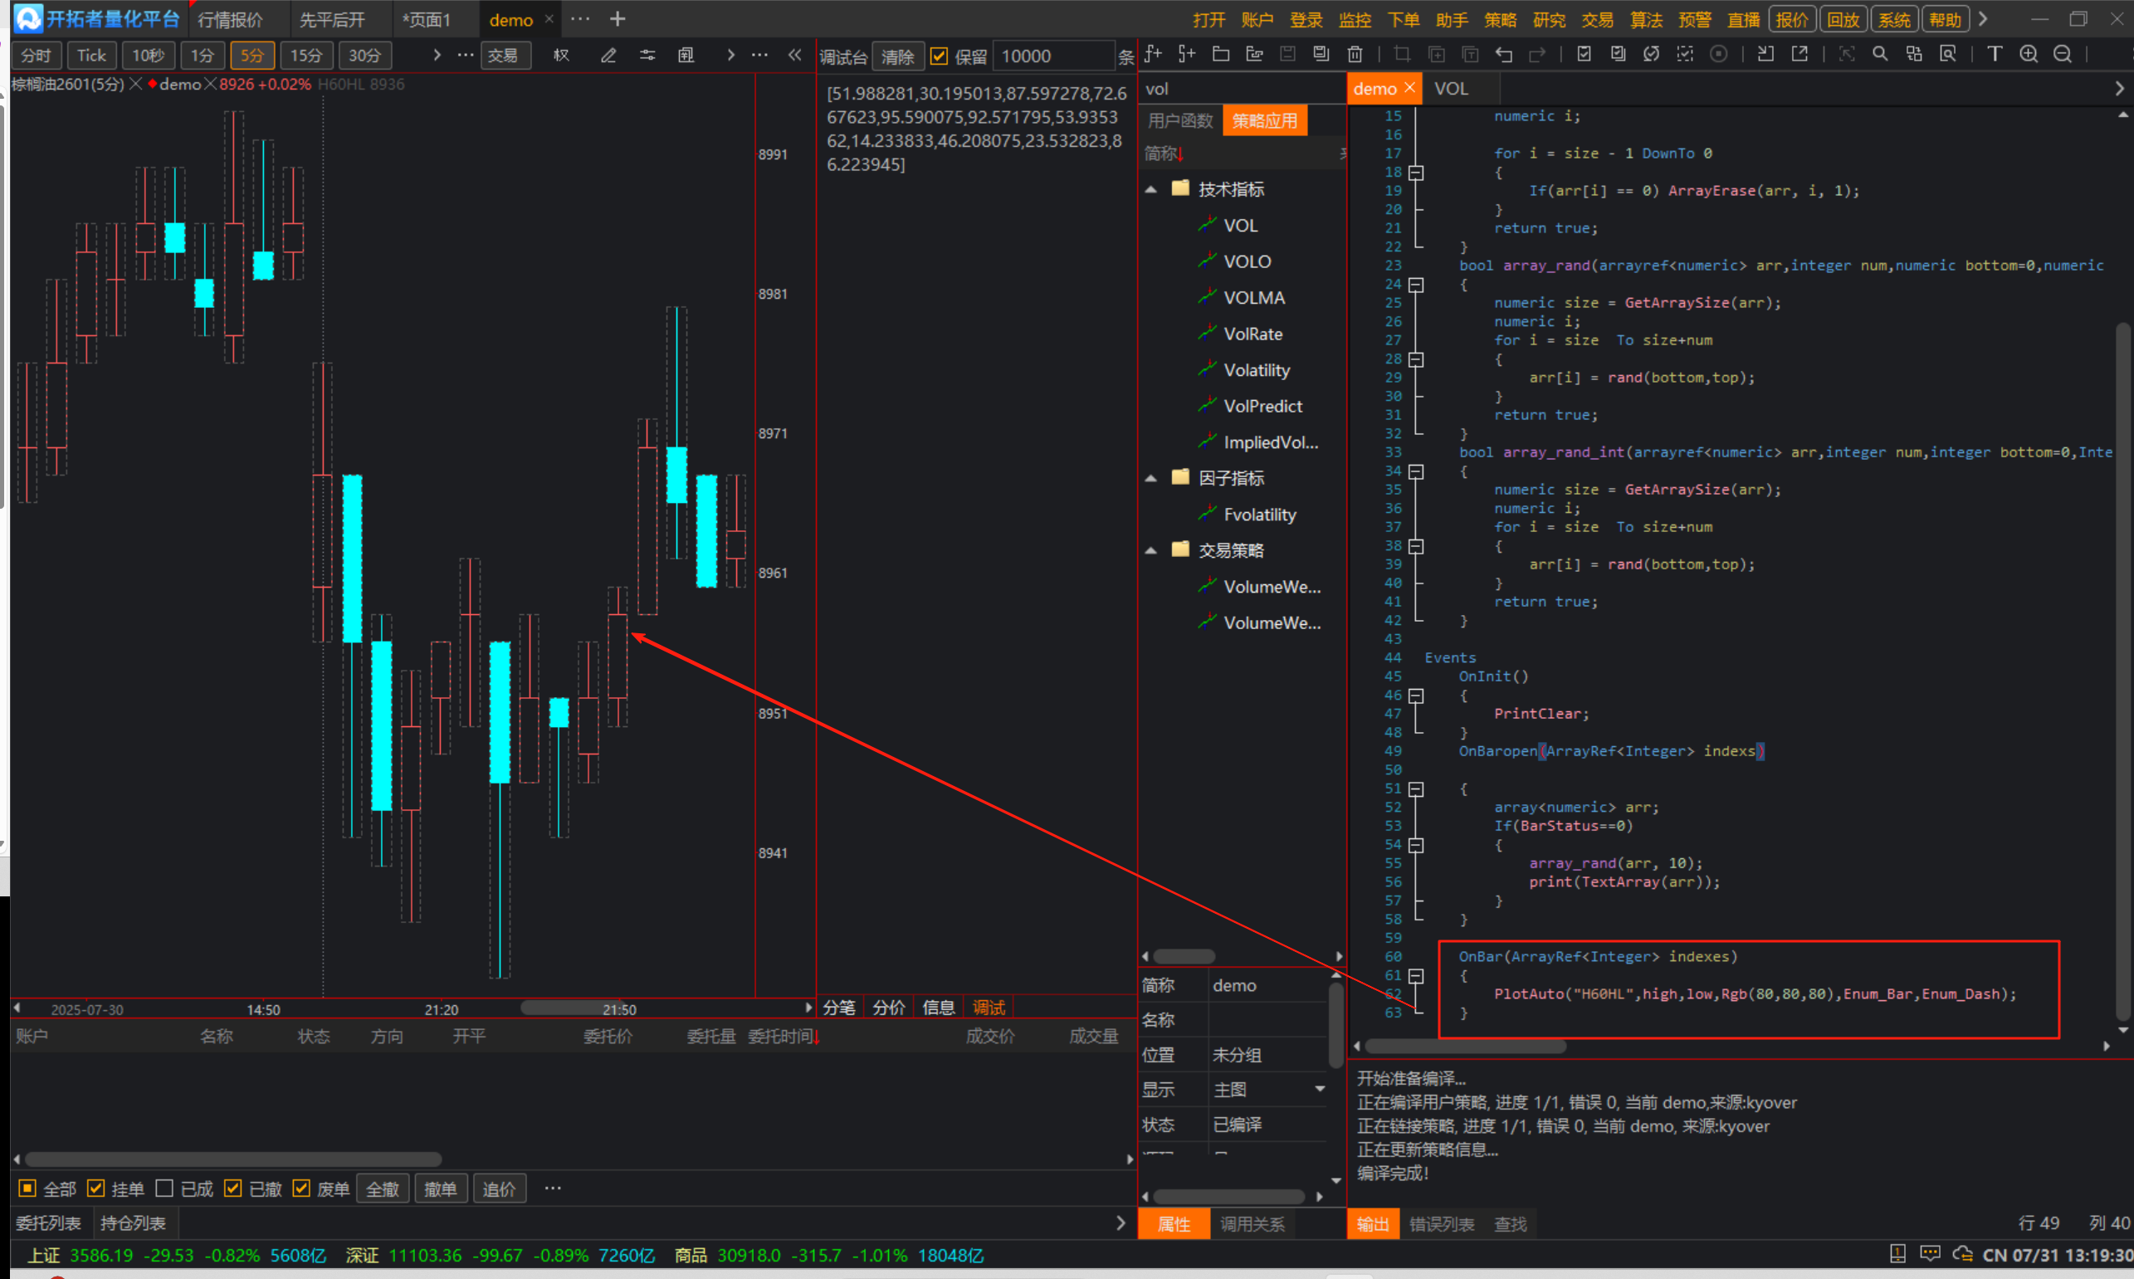The width and height of the screenshot is (2134, 1279).
Task: Collapse panel with double-left chevron
Action: point(794,55)
